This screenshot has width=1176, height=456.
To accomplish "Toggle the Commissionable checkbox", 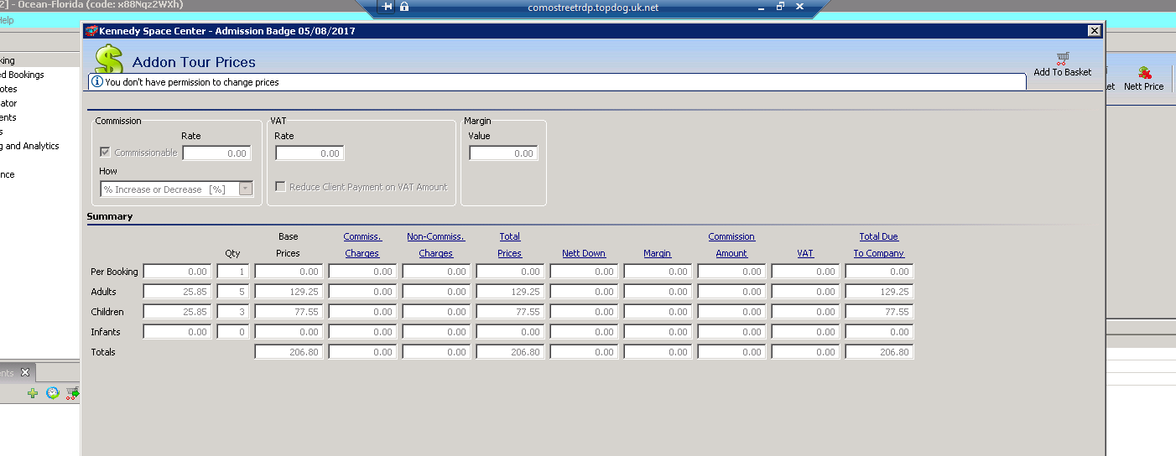I will click(x=105, y=153).
